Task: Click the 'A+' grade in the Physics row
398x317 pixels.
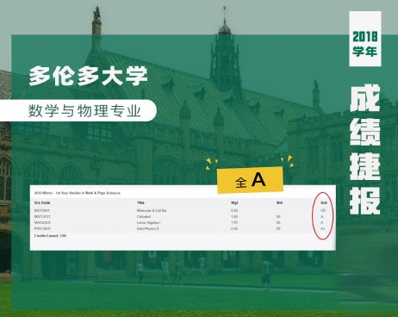Action: click(323, 228)
